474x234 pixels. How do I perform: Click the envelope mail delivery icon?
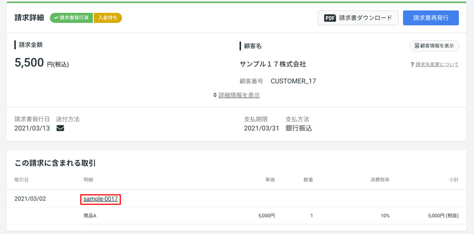click(61, 128)
